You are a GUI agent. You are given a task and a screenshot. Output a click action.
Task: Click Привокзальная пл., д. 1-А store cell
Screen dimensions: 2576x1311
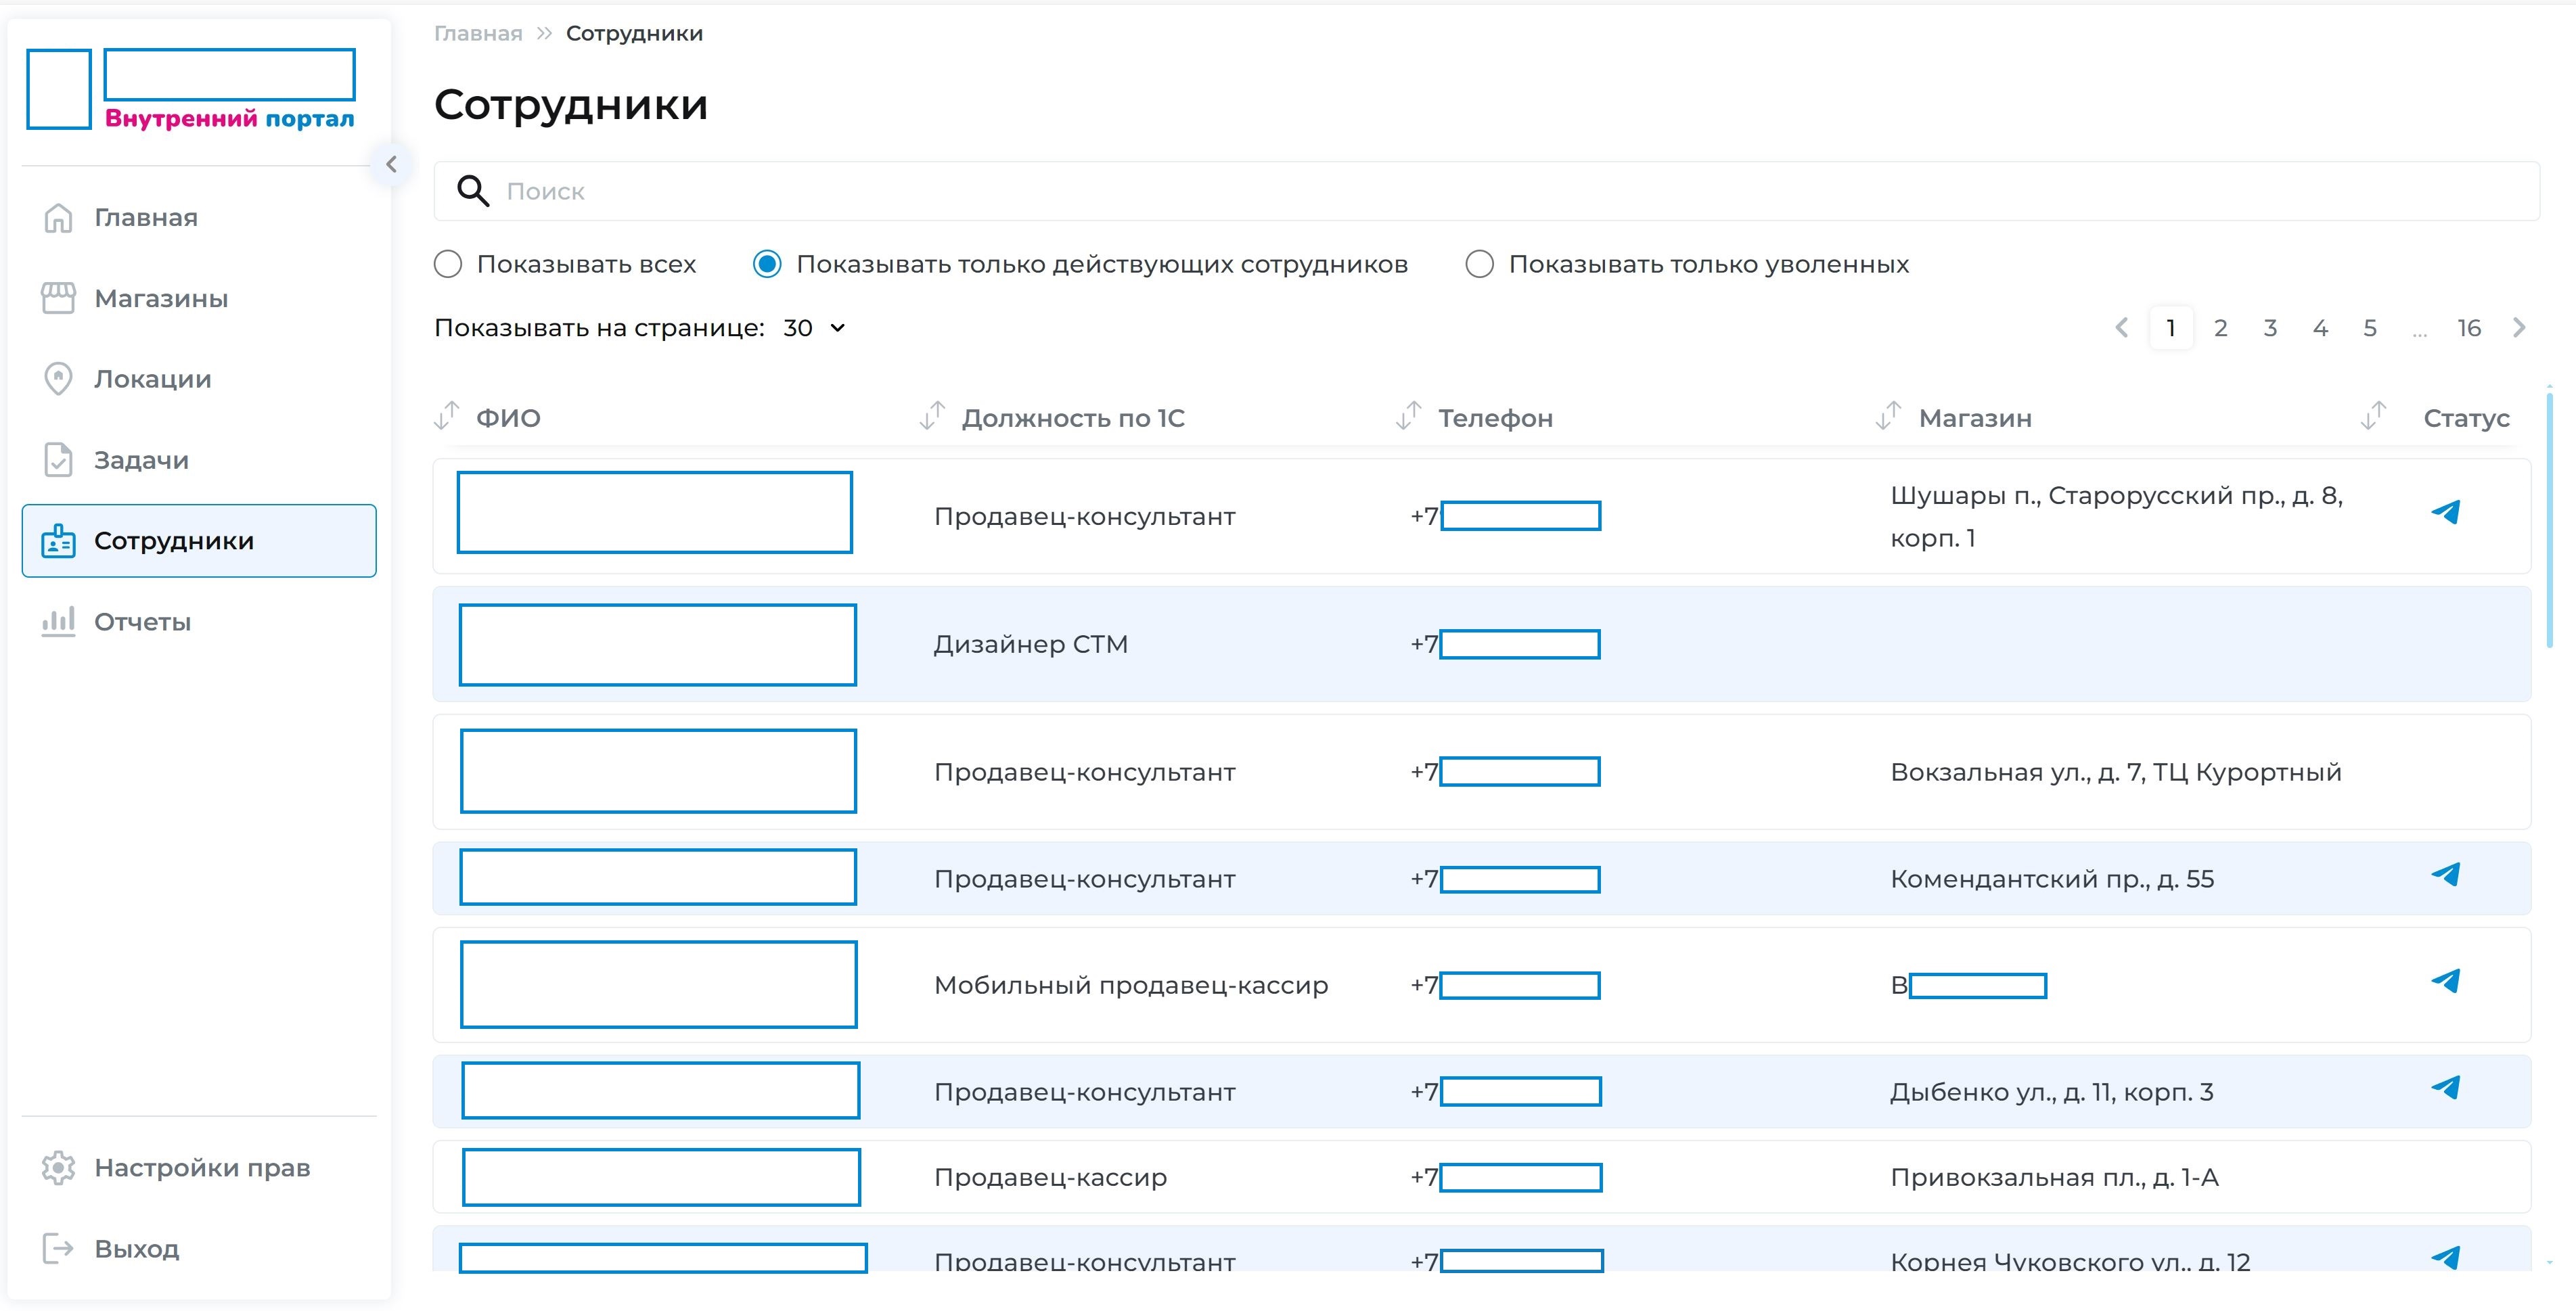[2054, 1177]
